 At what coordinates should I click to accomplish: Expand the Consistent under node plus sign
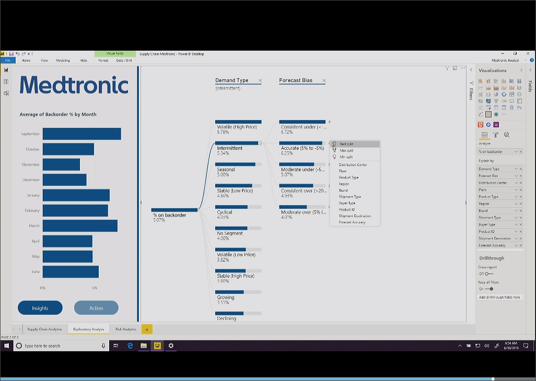coord(330,122)
